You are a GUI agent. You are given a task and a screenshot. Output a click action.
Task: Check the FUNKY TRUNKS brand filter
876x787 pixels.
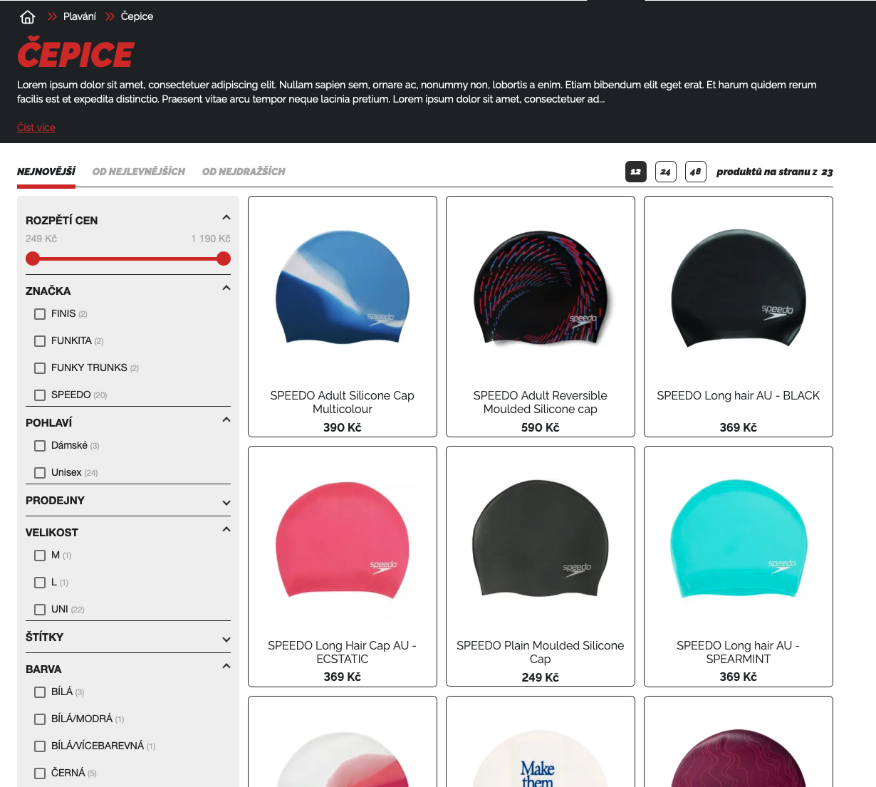click(40, 368)
